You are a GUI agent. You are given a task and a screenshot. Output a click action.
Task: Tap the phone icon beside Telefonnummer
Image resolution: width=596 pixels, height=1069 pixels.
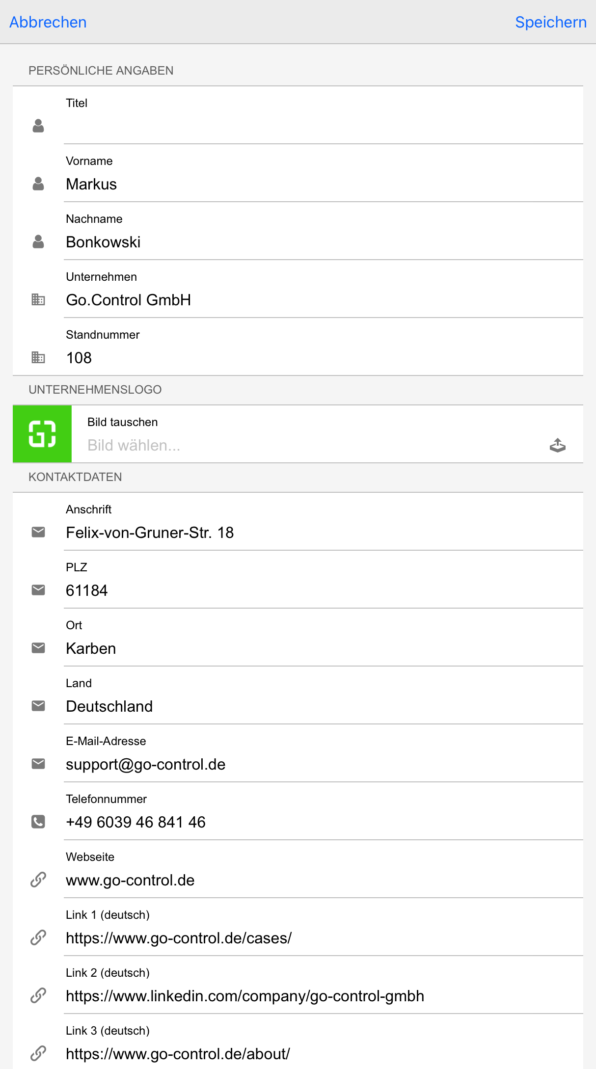(38, 822)
